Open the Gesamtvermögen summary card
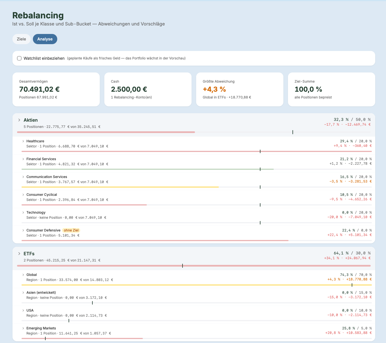The image size is (386, 343). point(56,89)
